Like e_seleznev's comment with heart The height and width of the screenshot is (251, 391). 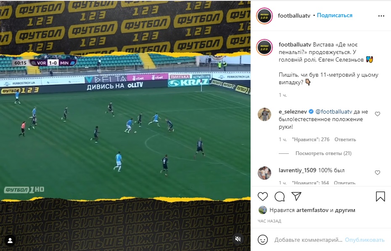click(x=378, y=114)
